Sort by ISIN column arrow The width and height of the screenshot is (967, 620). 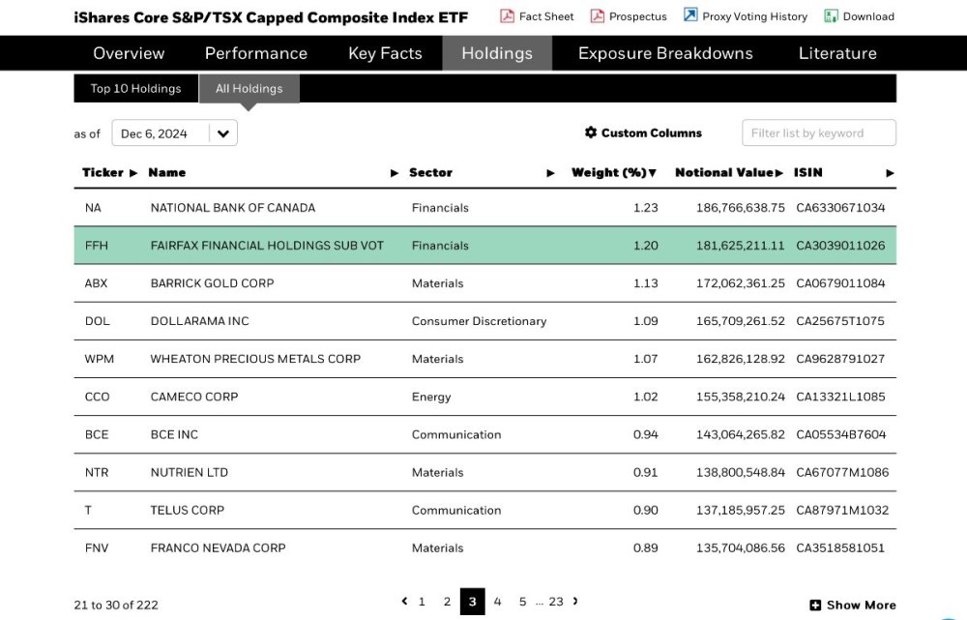890,173
